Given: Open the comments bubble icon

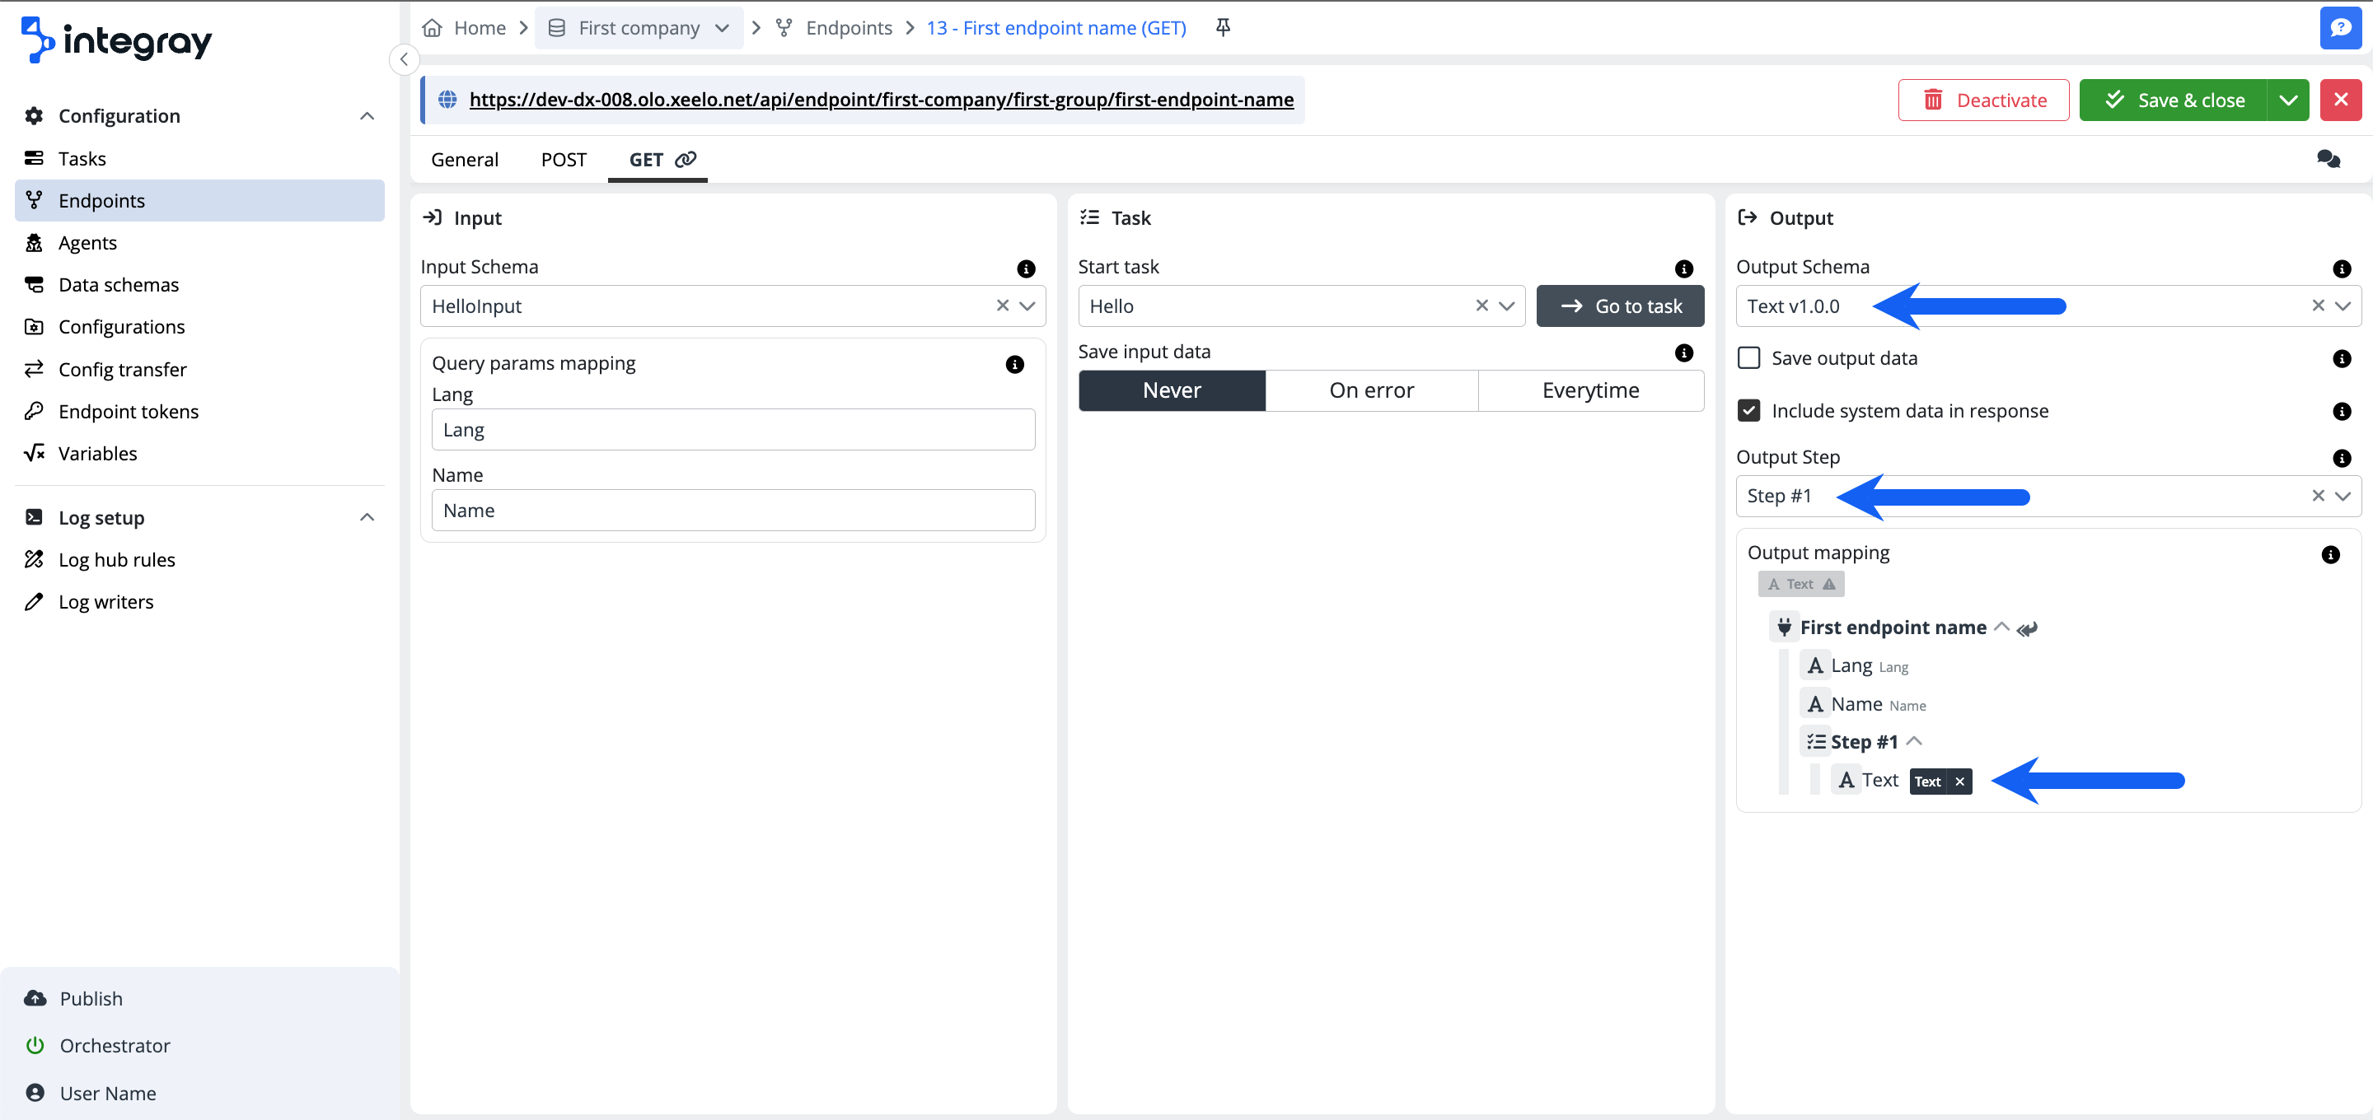Looking at the screenshot, I should tap(2328, 159).
